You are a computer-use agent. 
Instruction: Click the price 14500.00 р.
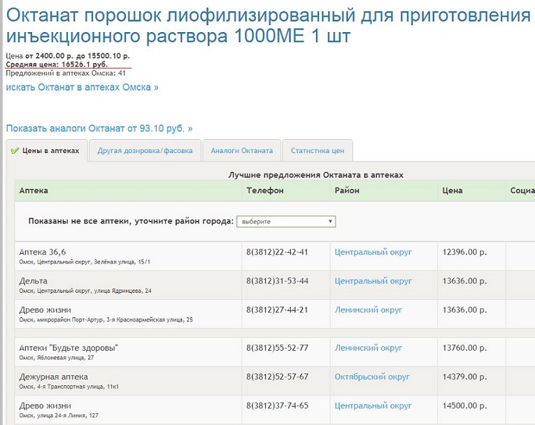pyautogui.click(x=464, y=405)
